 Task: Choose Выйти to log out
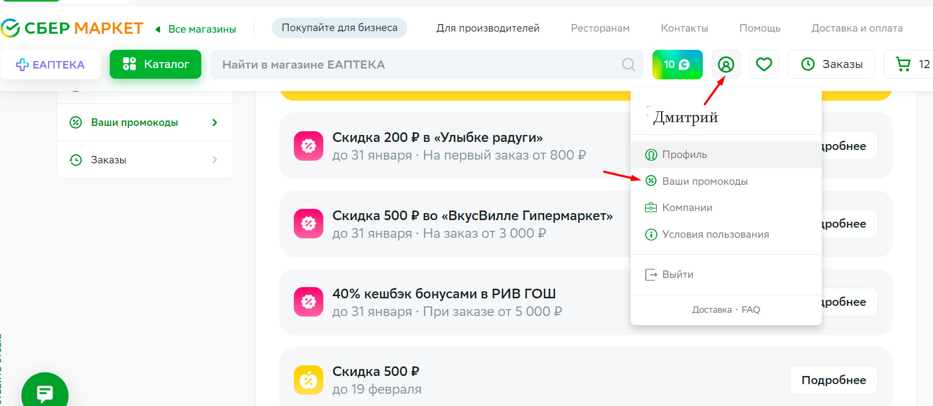(x=726, y=275)
